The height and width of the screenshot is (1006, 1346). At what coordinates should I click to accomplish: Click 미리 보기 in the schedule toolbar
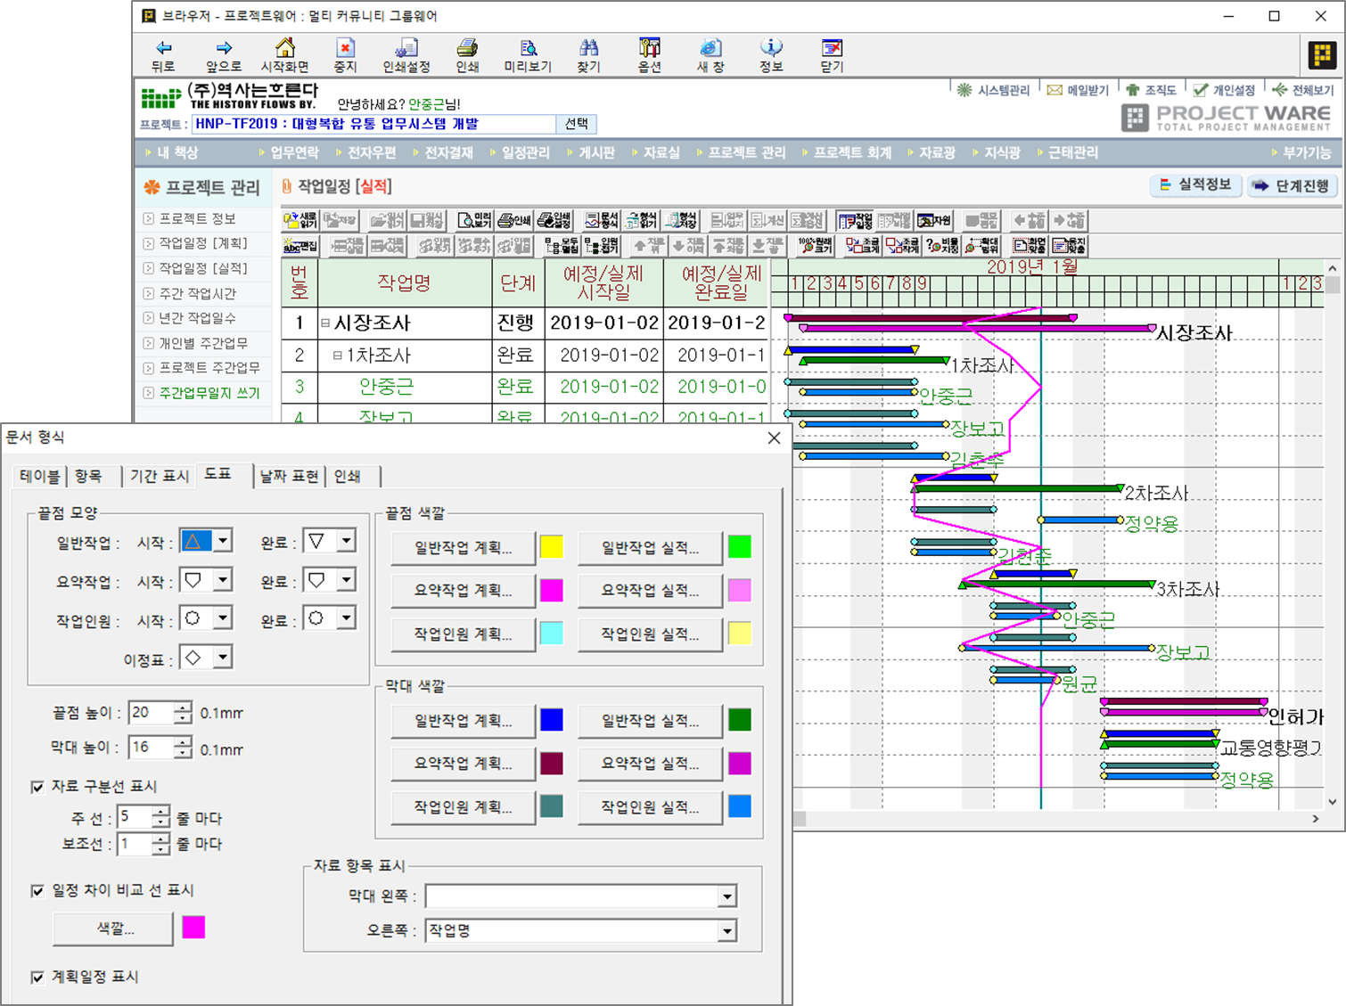click(475, 220)
